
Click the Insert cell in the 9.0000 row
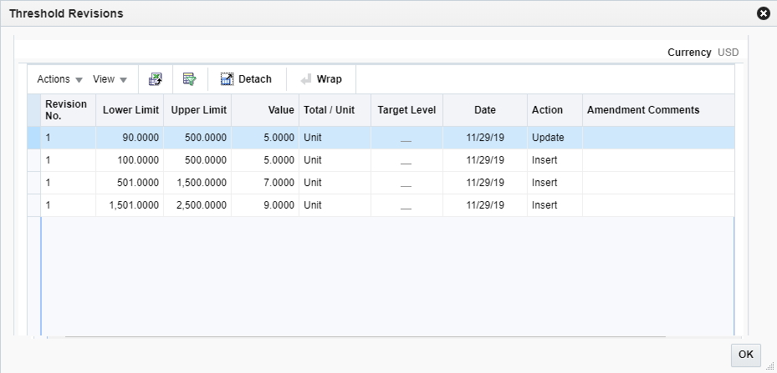555,204
